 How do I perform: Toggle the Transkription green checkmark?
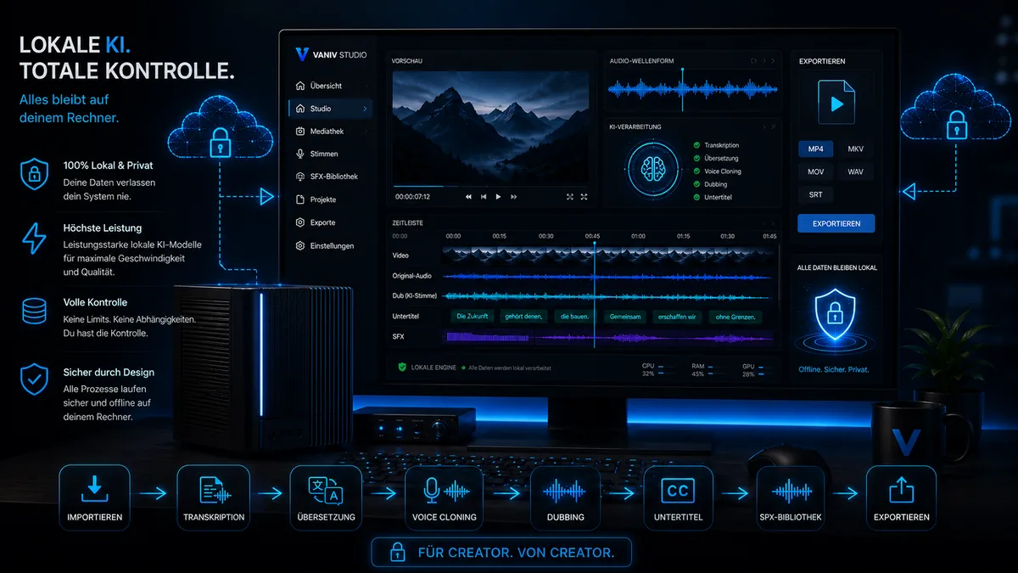click(x=696, y=146)
